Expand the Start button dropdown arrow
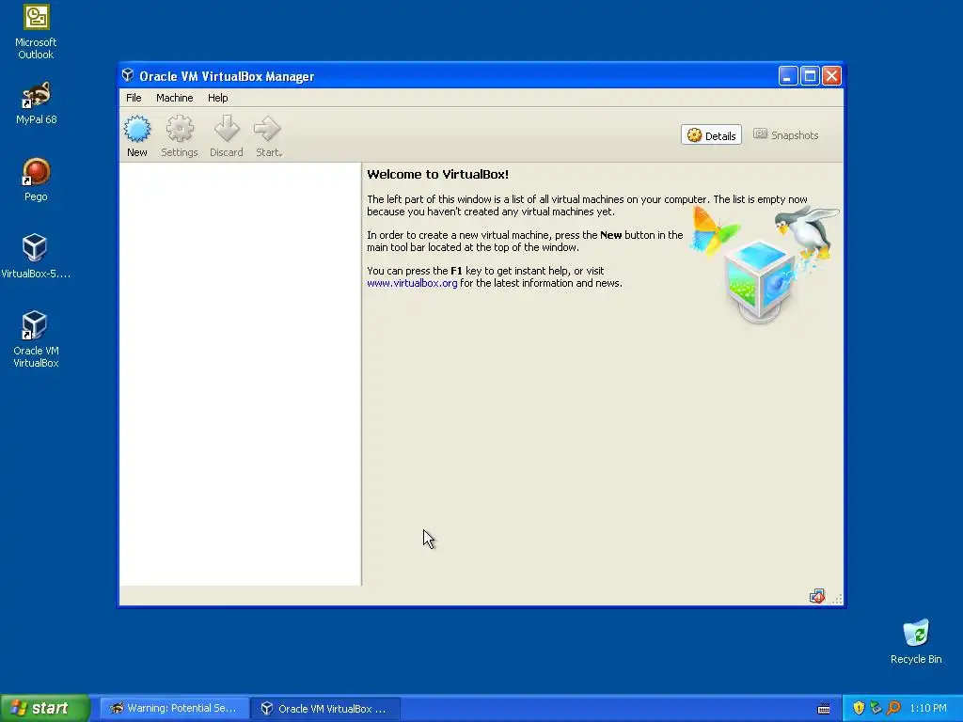Image resolution: width=963 pixels, height=722 pixels. [280, 154]
